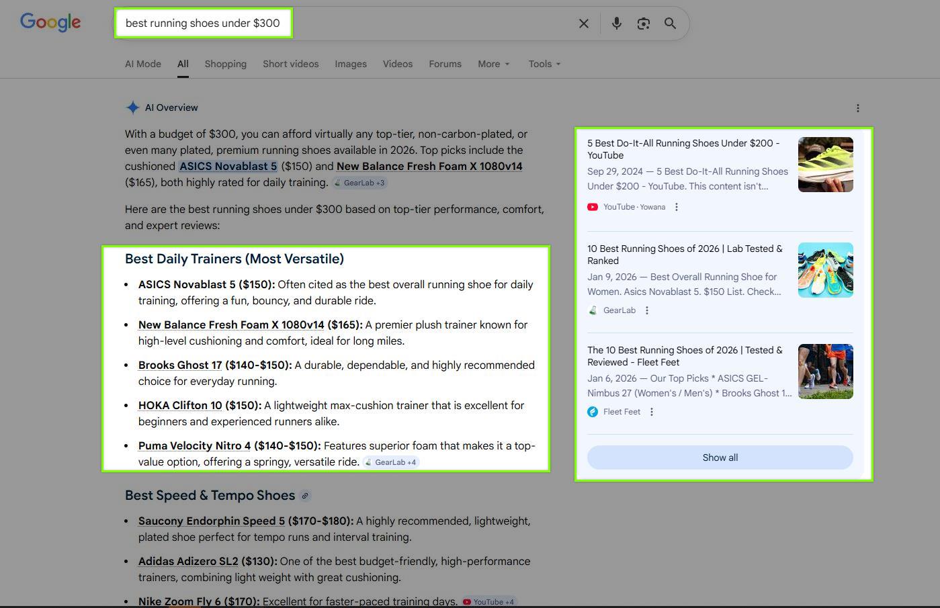Click the Nike Zoom Fly 6 link
Viewport: 940px width, 608px height.
179,601
